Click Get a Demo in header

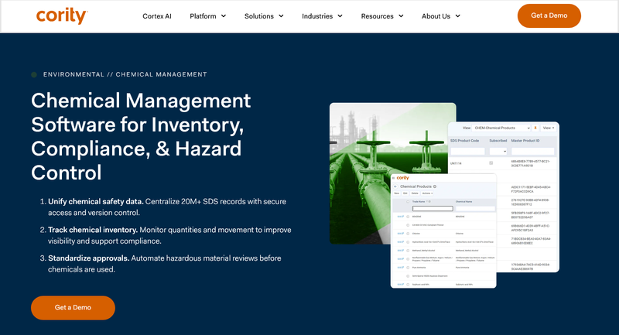(x=549, y=15)
